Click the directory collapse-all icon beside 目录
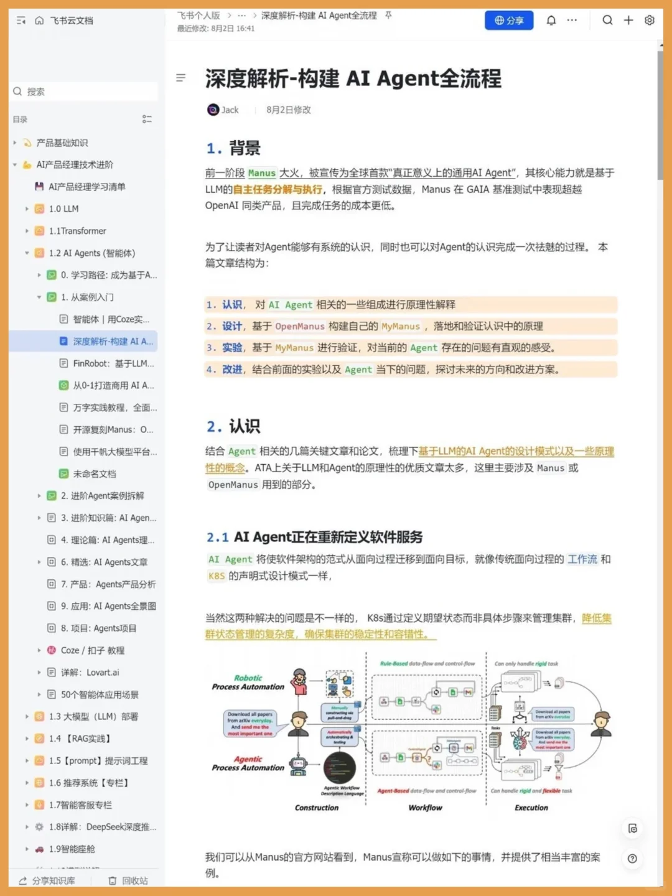This screenshot has height=896, width=672. [147, 119]
